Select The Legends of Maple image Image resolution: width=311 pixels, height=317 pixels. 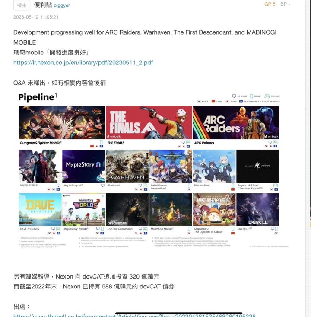pyautogui.click(x=214, y=209)
